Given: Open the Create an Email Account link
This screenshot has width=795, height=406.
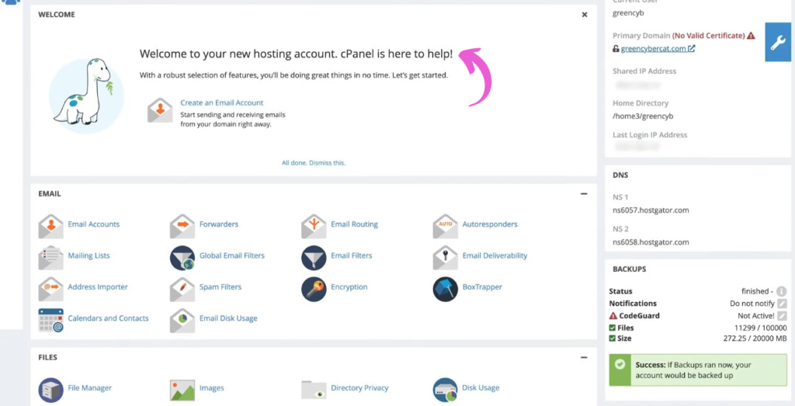Looking at the screenshot, I should 222,103.
